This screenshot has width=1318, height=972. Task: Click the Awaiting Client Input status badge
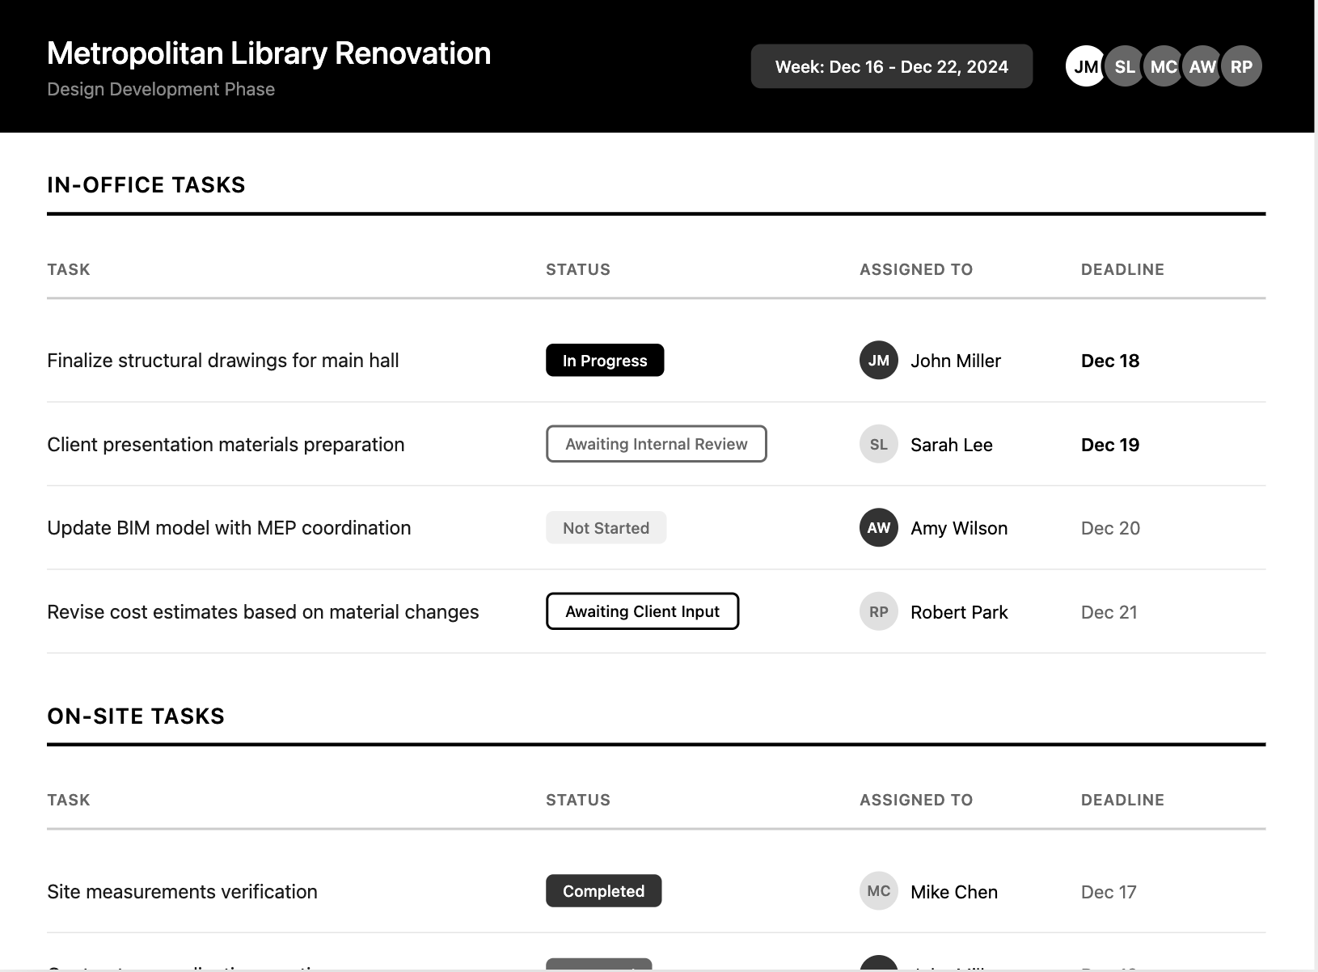(642, 611)
